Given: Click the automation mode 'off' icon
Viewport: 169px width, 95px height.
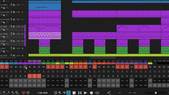Looking at the screenshot, I should (109, 93).
